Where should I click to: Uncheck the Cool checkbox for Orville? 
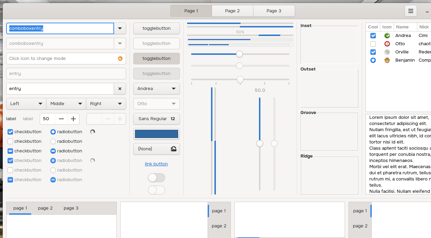point(373,52)
